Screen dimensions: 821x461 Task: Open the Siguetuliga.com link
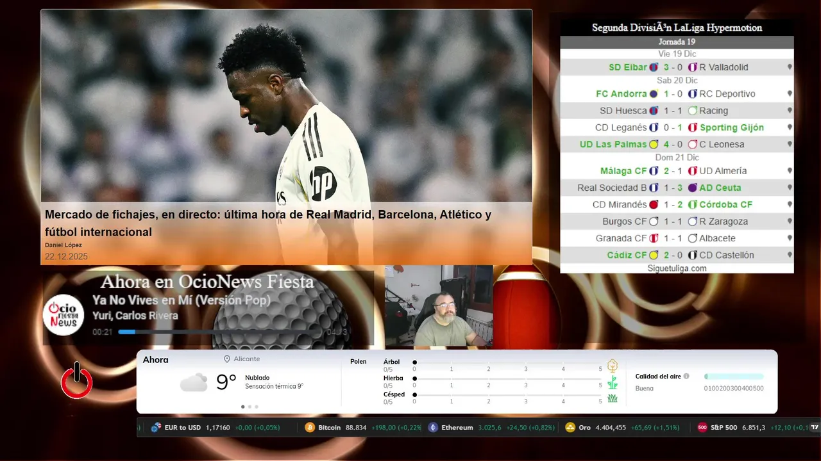[677, 268]
